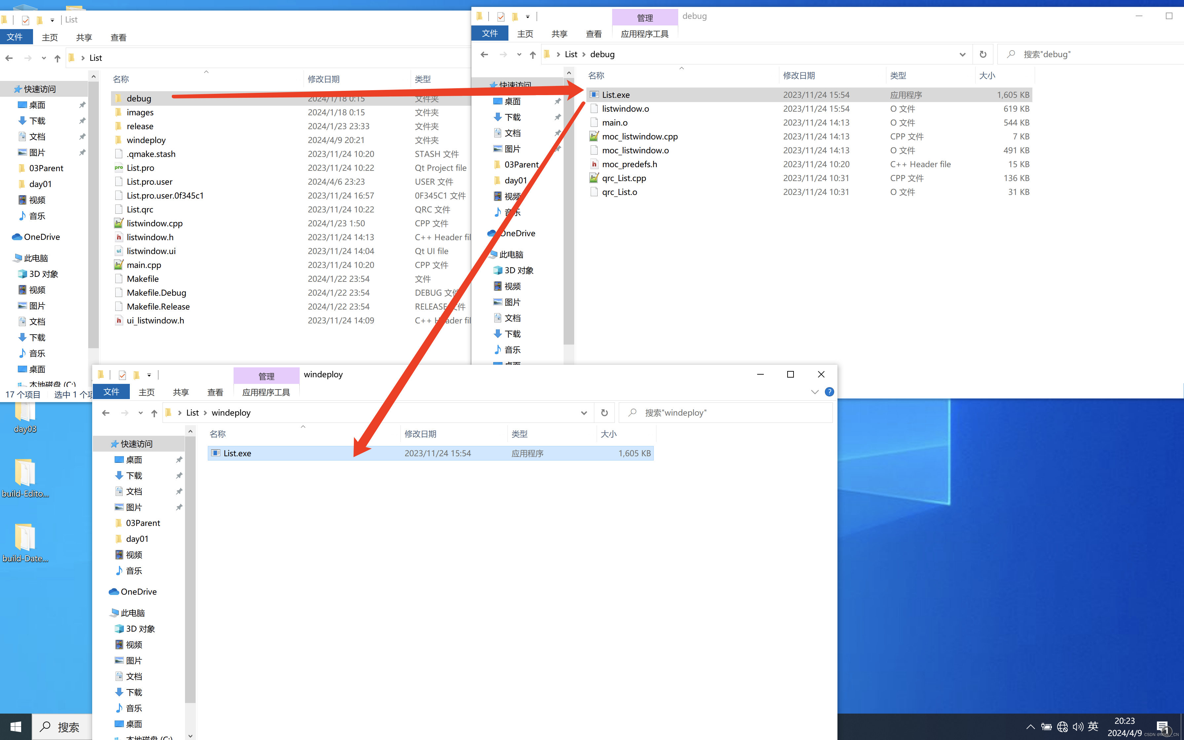The image size is (1184, 740).
Task: Navigate to List via the breadcrumb
Action: (x=571, y=54)
